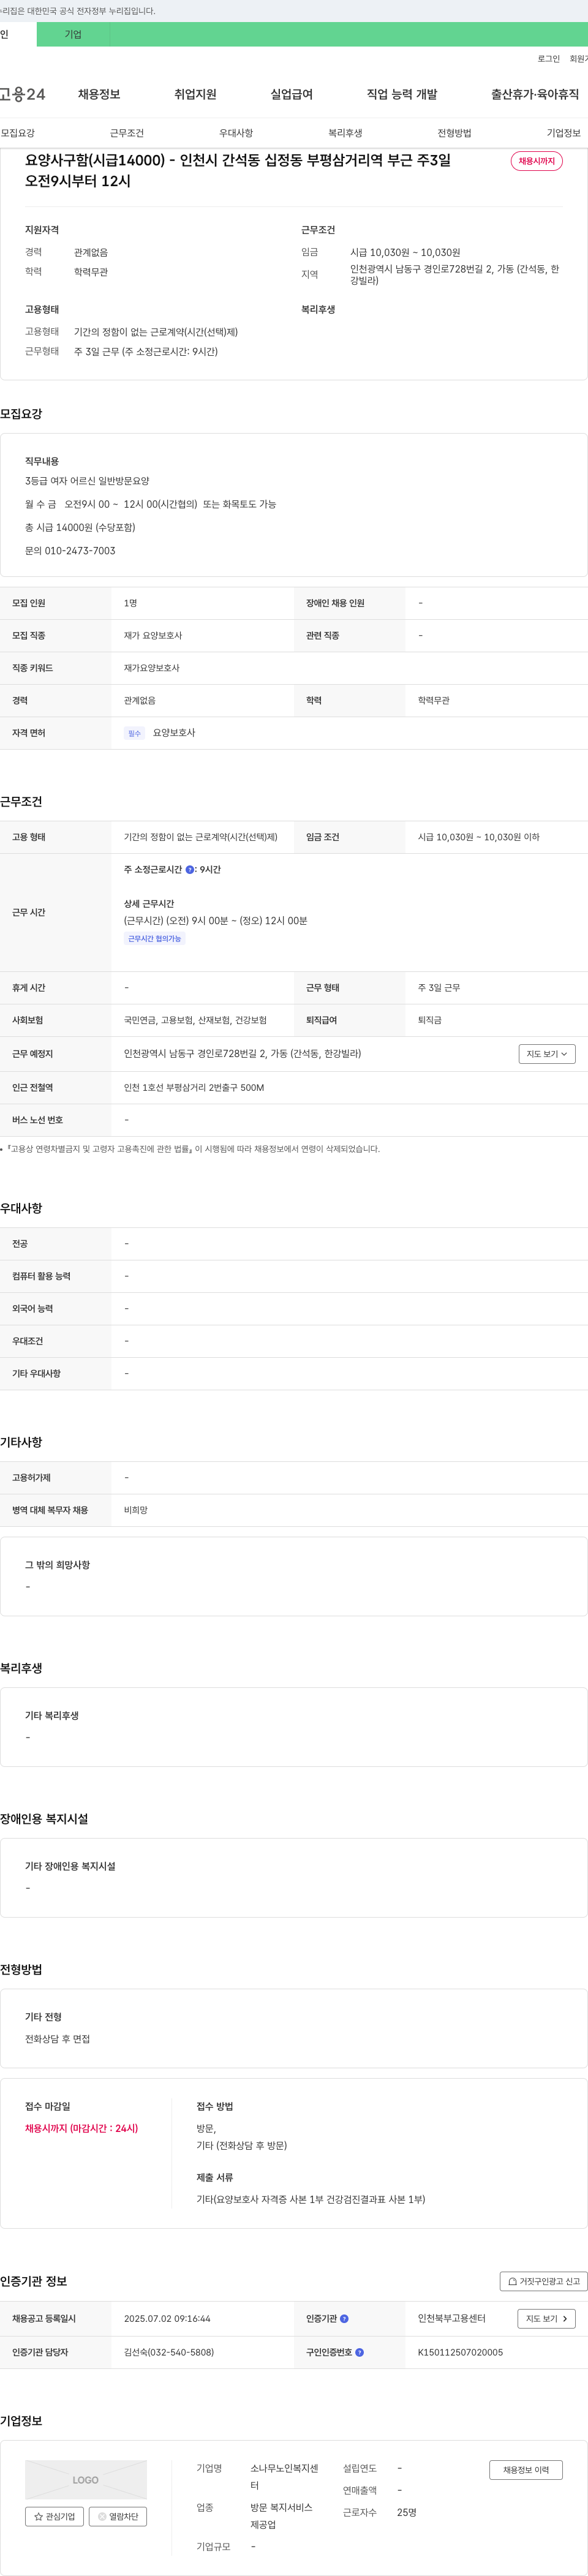Click the company name 소나무노인복지센터
Viewport: 588px width, 2576px height.
tap(284, 2476)
